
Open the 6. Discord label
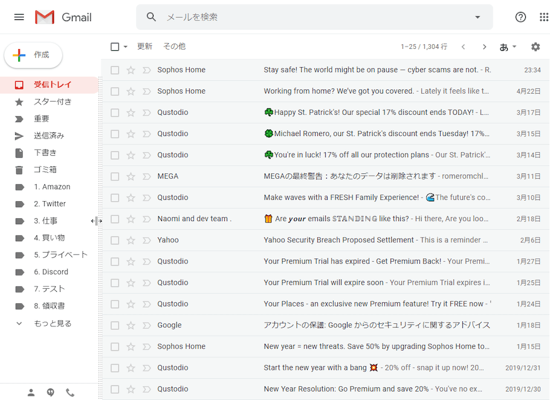pos(49,272)
